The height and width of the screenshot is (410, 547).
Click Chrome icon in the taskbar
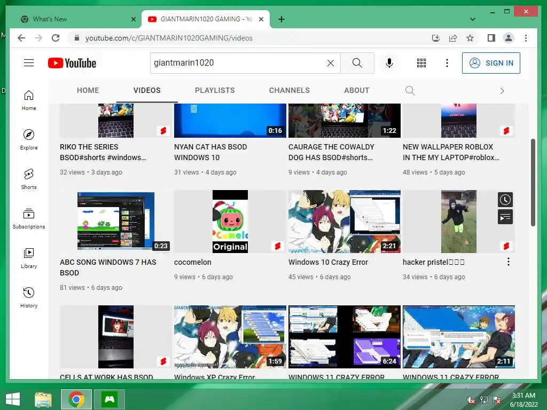click(76, 399)
